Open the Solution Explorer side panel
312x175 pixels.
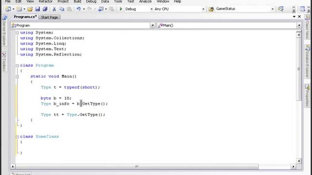coord(308,62)
